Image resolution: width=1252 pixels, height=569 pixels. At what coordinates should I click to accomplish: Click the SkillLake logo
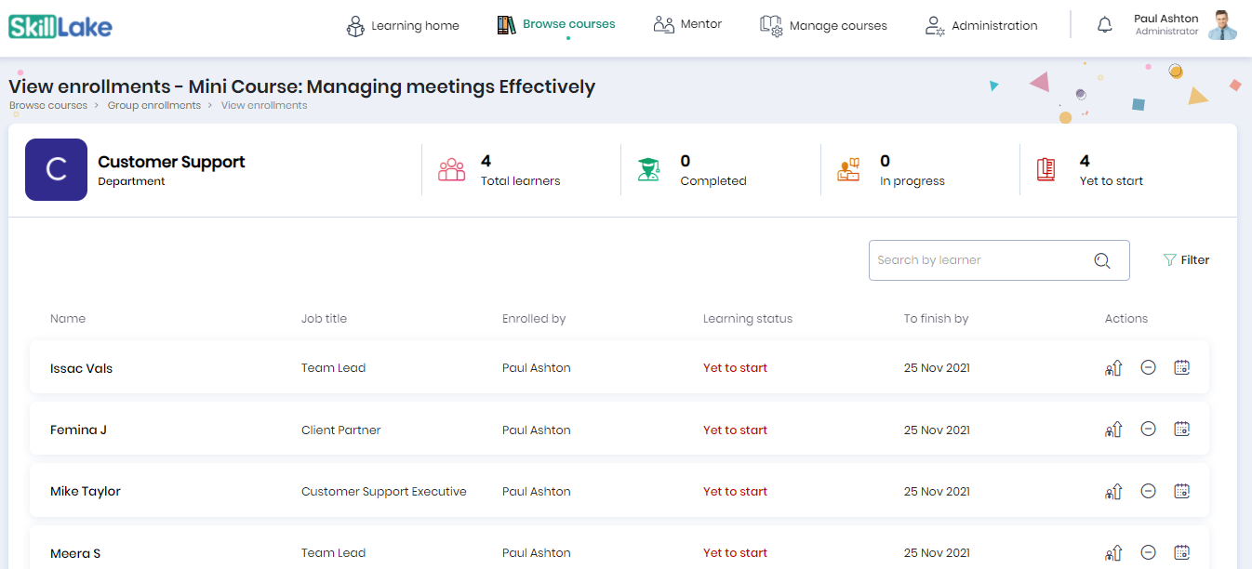tap(60, 26)
